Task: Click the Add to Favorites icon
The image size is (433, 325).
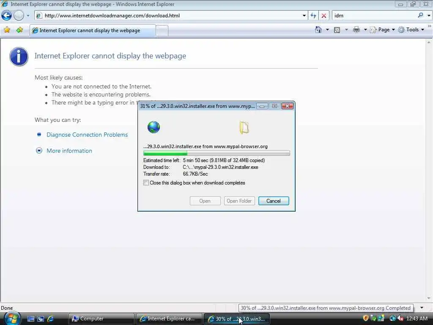Action: (x=19, y=30)
